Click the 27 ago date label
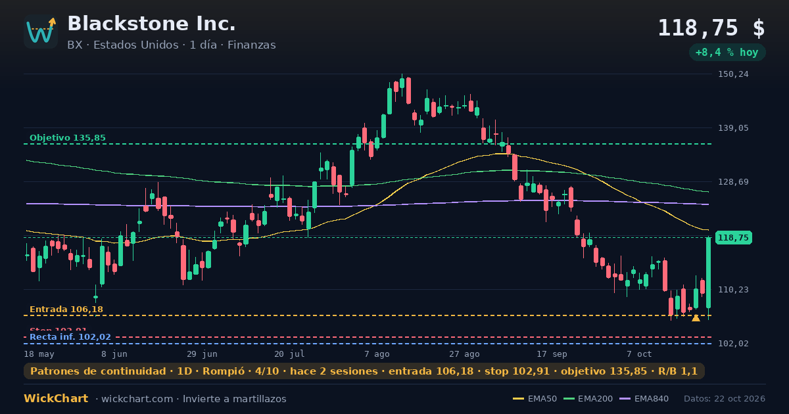Image resolution: width=789 pixels, height=414 pixels. (x=464, y=354)
